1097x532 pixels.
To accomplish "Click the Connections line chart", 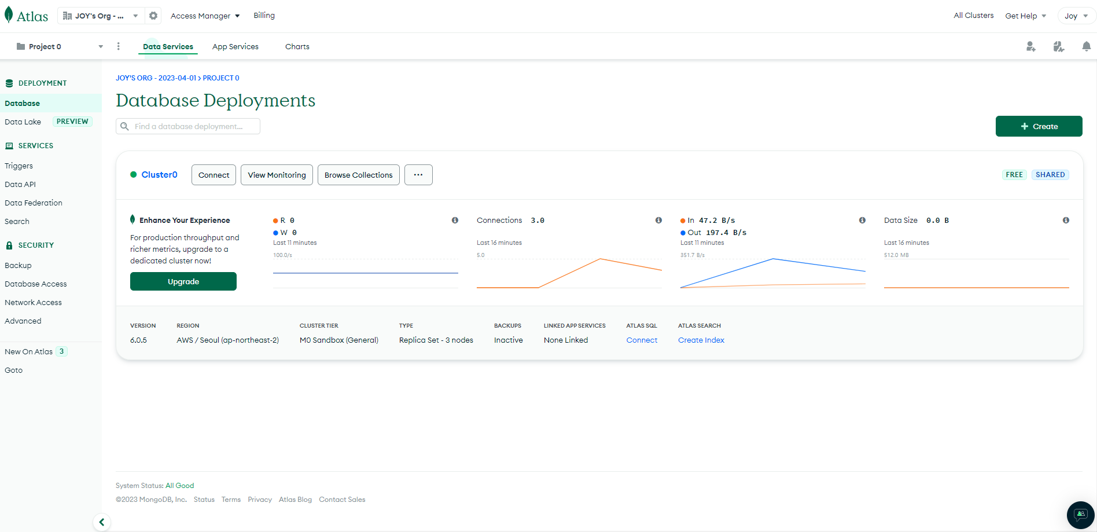I will tap(569, 273).
